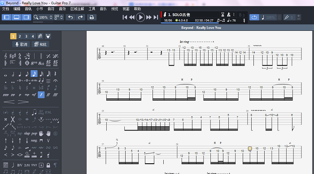The height and width of the screenshot is (174, 314).
Task: Click the redo arrow icon
Action: point(80,17)
